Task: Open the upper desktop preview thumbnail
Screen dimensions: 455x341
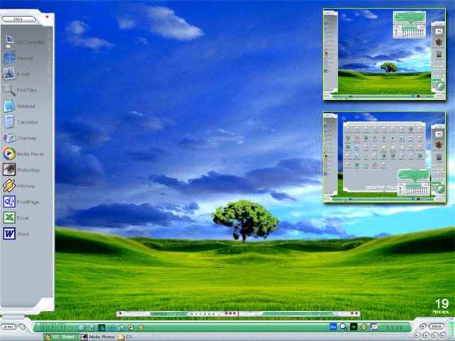Action: (384, 54)
